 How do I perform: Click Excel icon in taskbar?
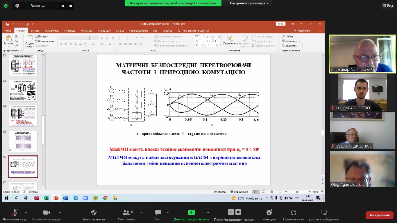(x=46, y=198)
